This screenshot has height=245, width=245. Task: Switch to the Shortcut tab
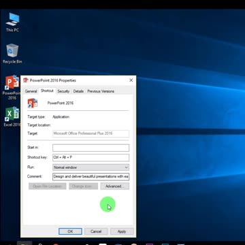point(47,91)
